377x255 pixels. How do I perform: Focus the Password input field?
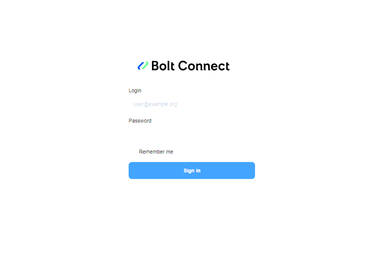point(191,134)
